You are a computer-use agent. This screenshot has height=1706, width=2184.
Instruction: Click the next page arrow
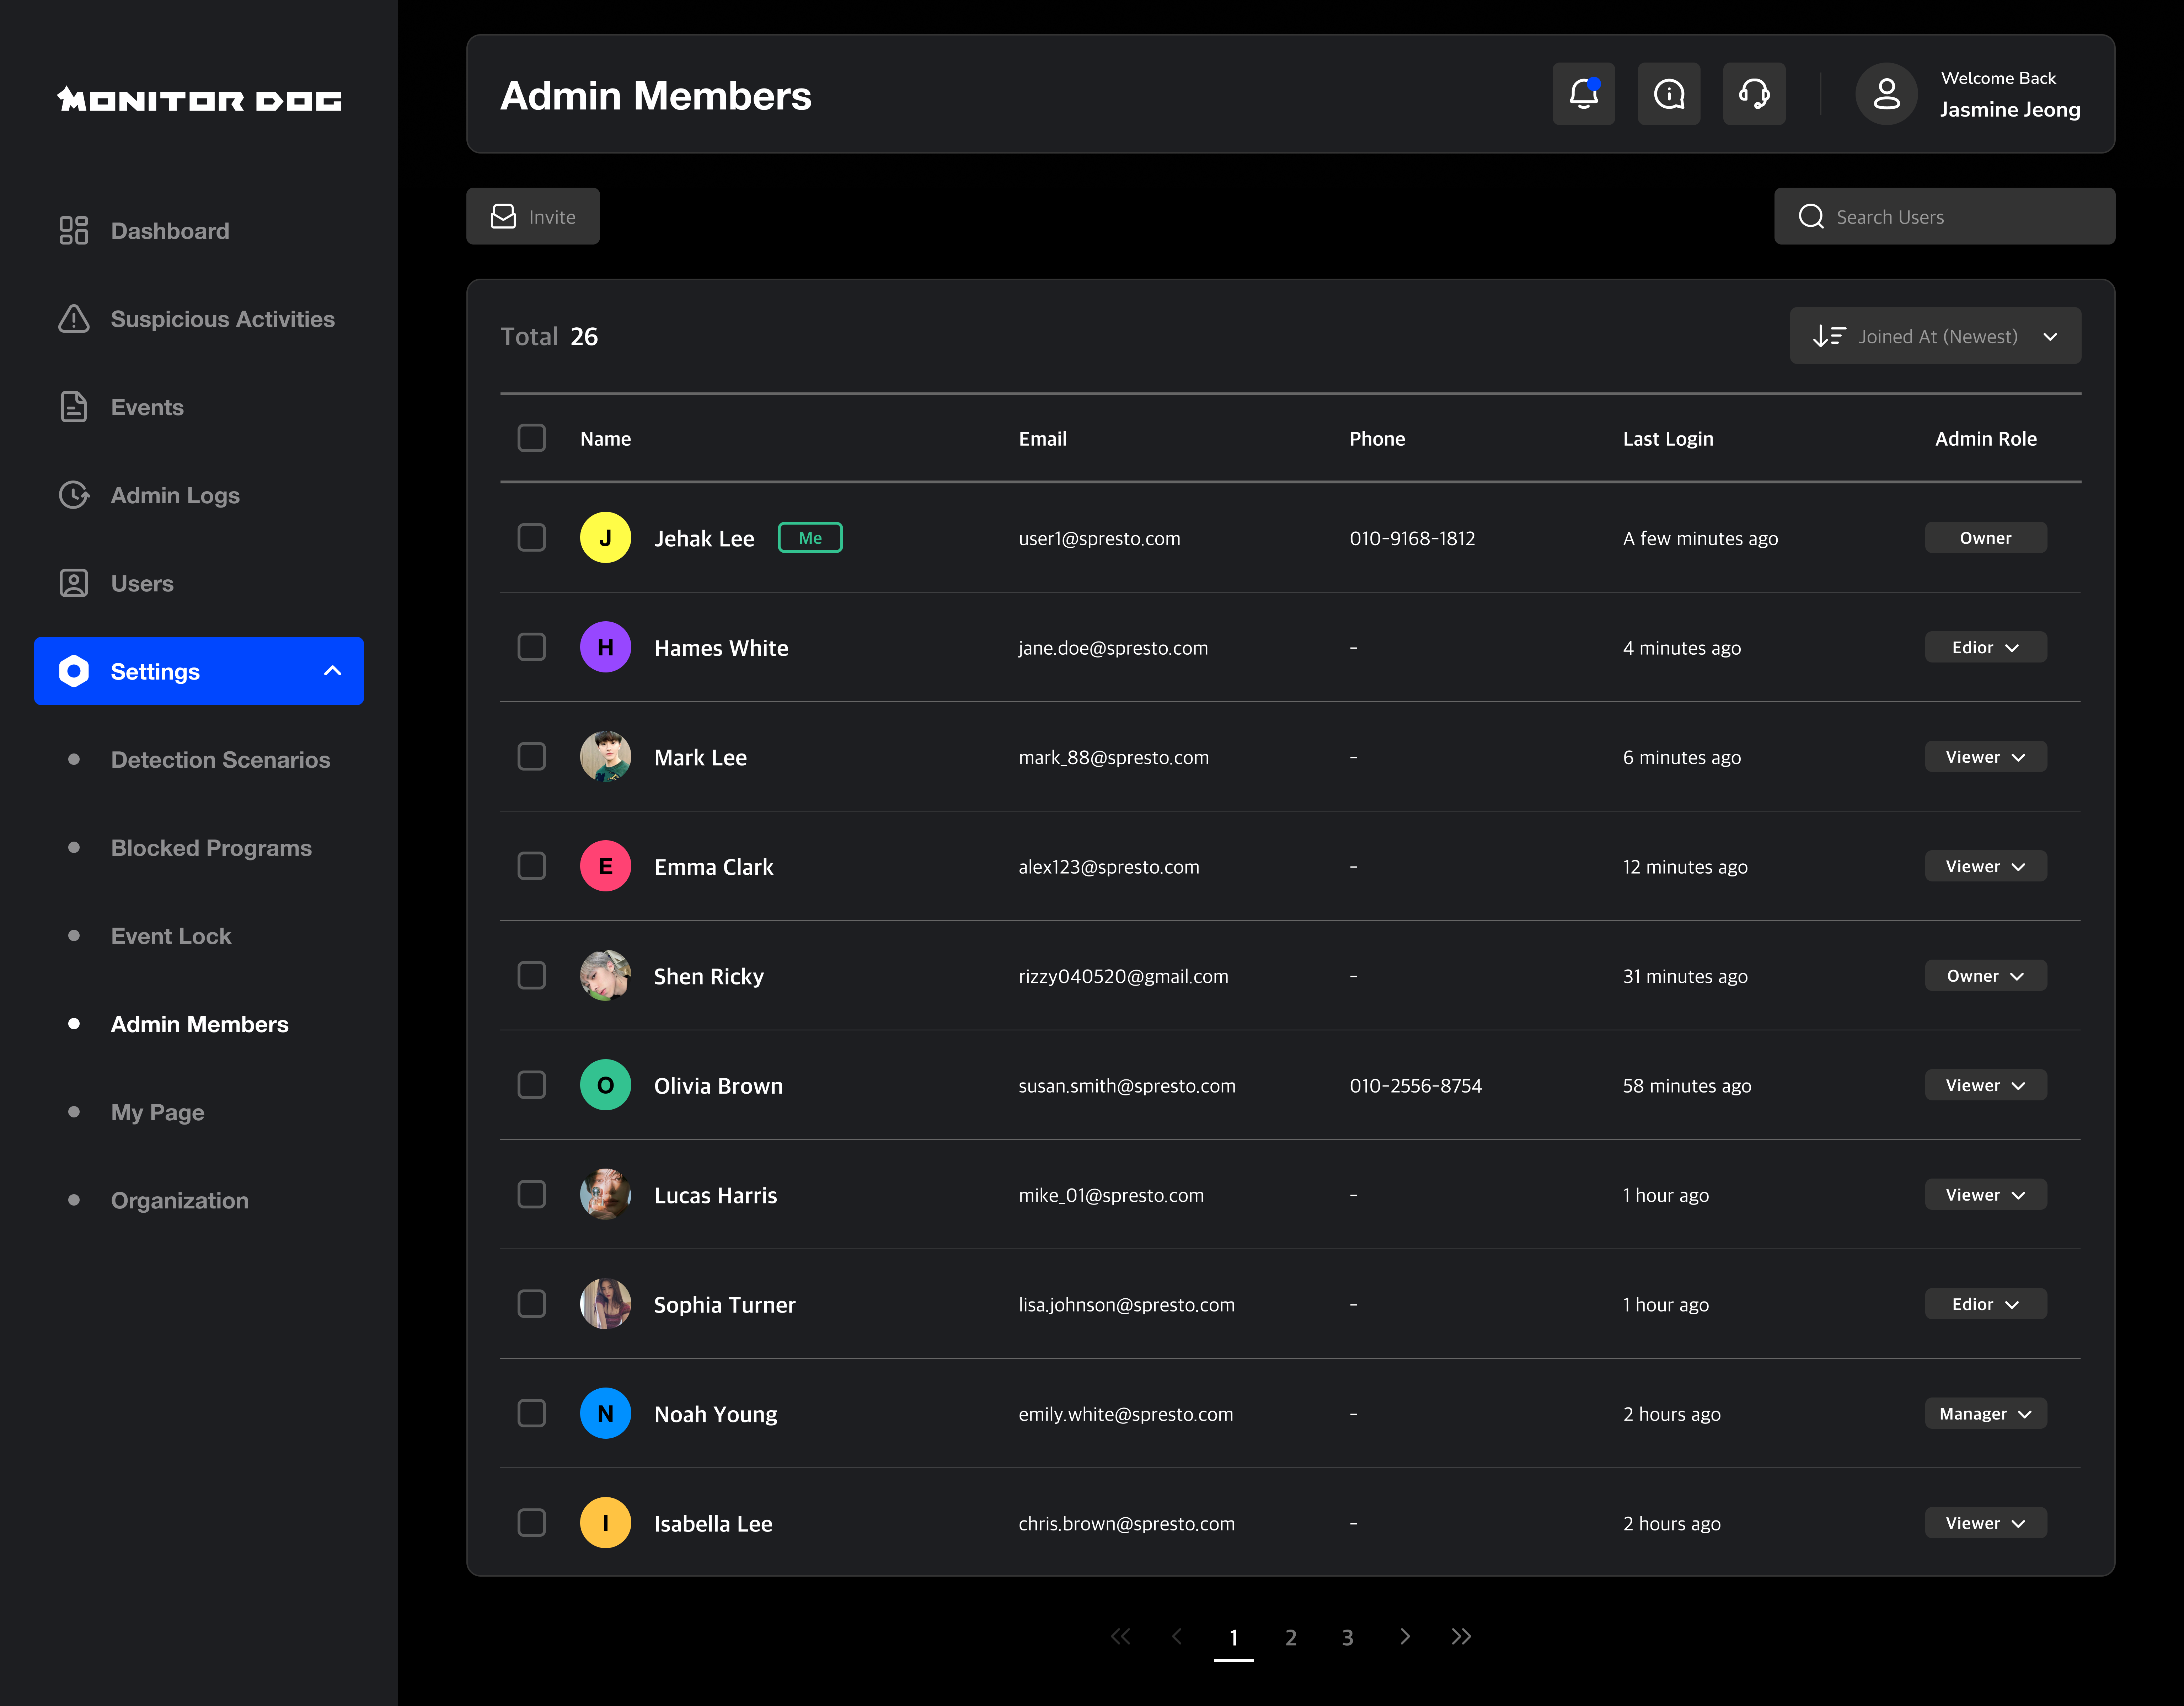click(x=1404, y=1636)
